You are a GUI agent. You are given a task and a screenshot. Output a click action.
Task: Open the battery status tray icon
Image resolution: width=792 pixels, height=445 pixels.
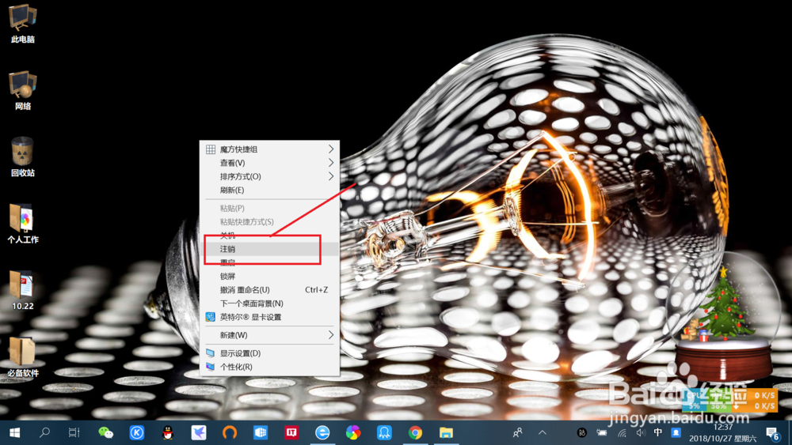point(602,432)
